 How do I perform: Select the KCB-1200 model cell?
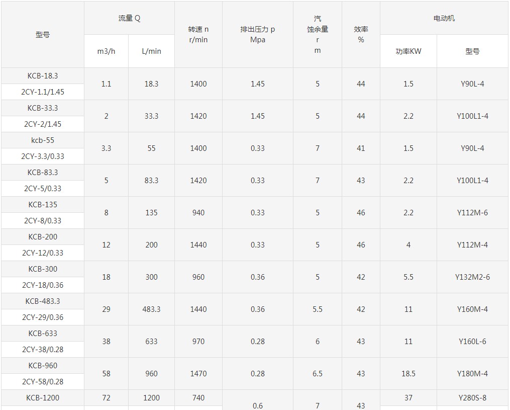pyautogui.click(x=43, y=398)
